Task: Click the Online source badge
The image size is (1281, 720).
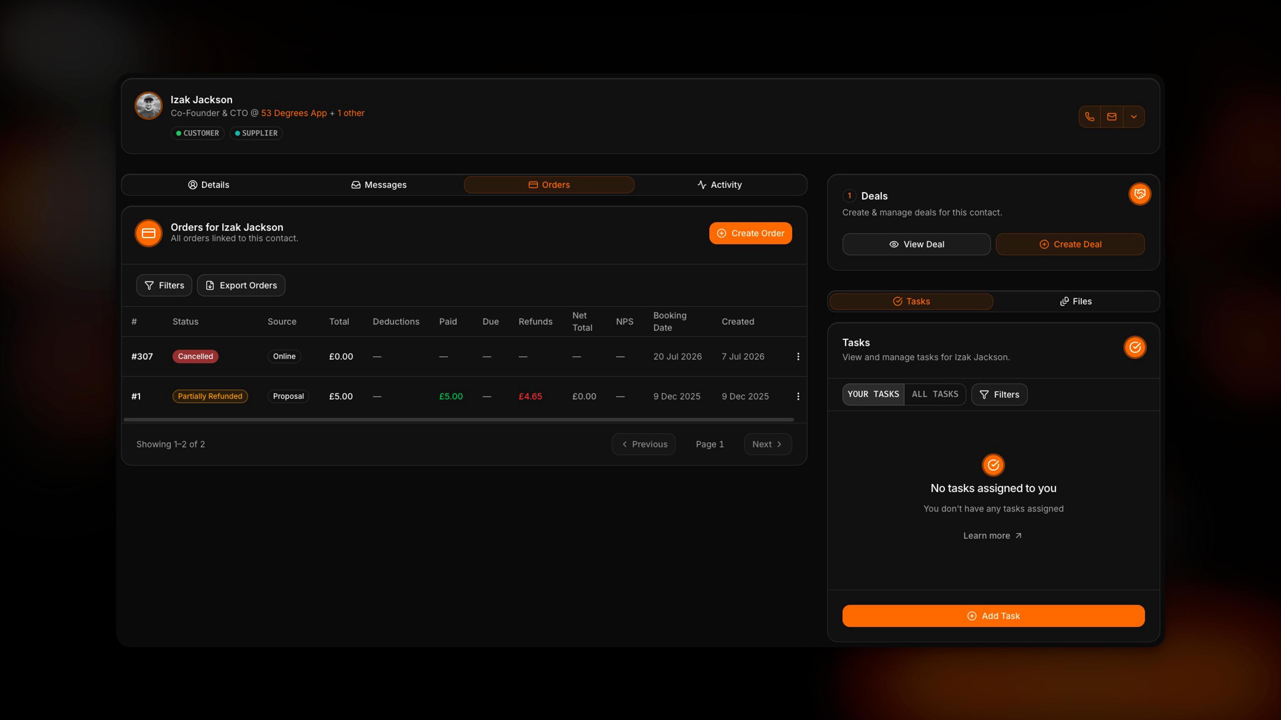Action: click(285, 356)
